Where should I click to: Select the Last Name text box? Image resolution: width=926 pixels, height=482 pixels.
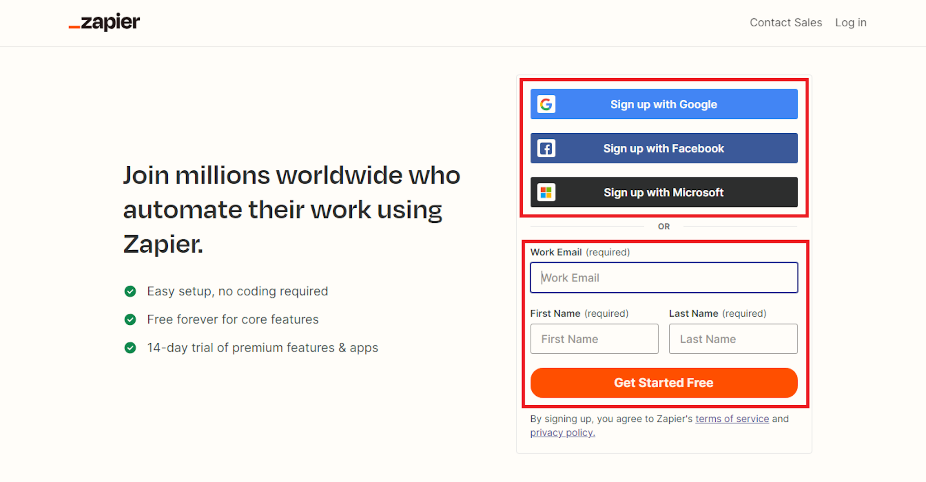733,339
